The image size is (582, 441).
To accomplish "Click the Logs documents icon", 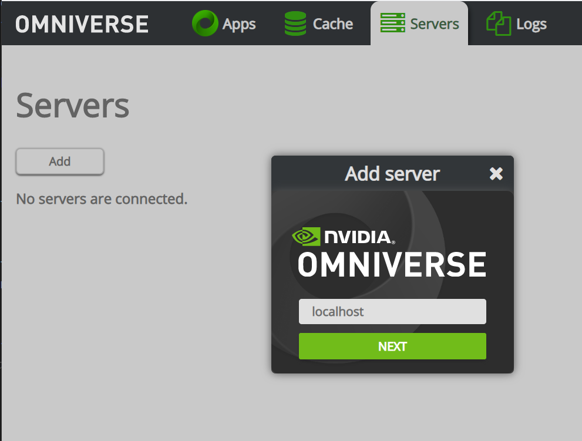I will (x=499, y=23).
